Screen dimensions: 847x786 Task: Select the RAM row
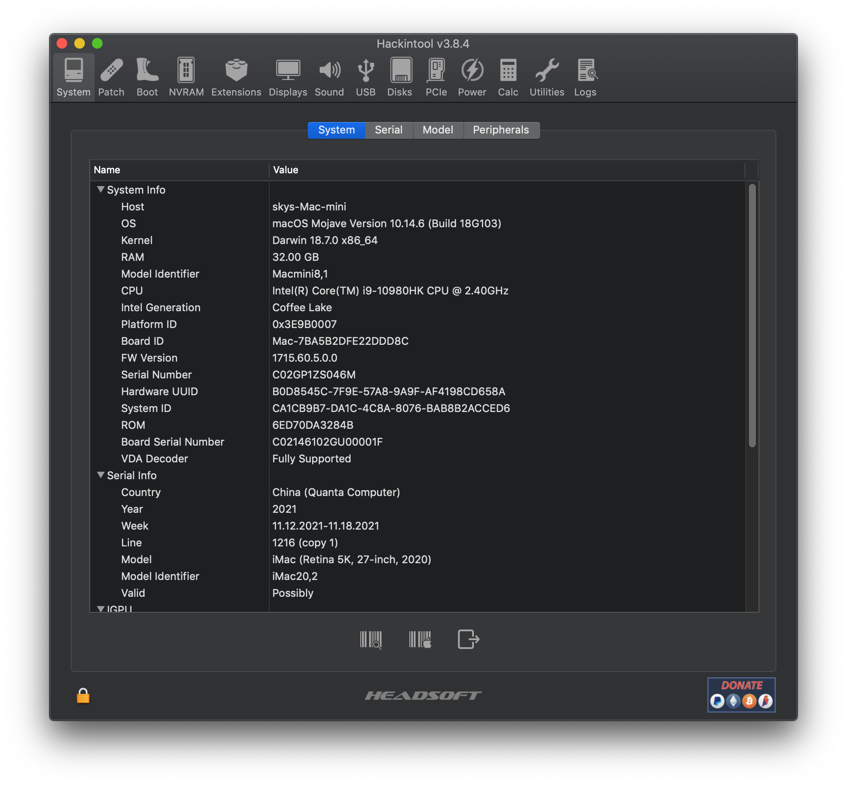point(418,257)
